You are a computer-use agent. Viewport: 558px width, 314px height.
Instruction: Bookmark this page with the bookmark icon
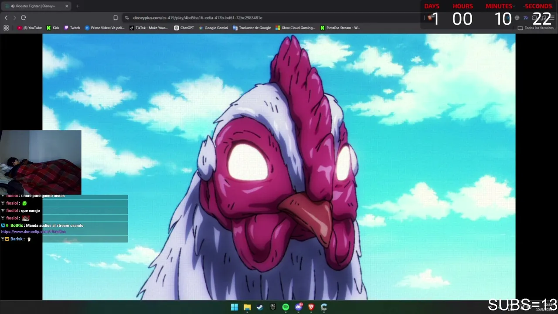[116, 17]
